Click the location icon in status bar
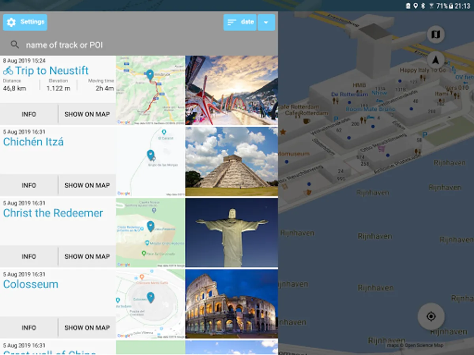The image size is (474, 355). tap(416, 6)
